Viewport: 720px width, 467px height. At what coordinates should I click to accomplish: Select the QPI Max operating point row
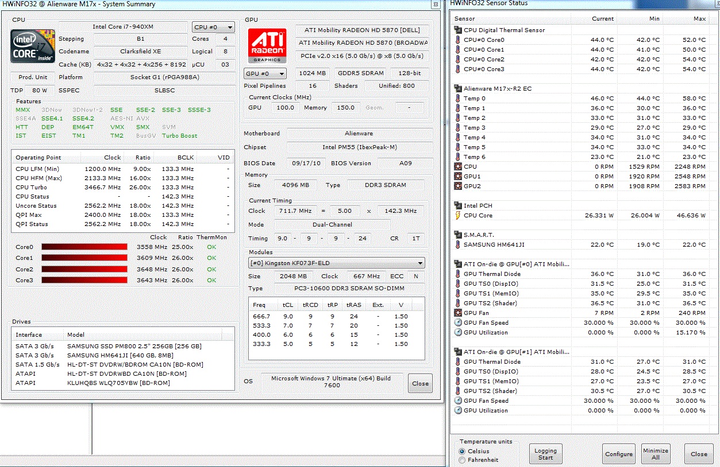(122, 215)
